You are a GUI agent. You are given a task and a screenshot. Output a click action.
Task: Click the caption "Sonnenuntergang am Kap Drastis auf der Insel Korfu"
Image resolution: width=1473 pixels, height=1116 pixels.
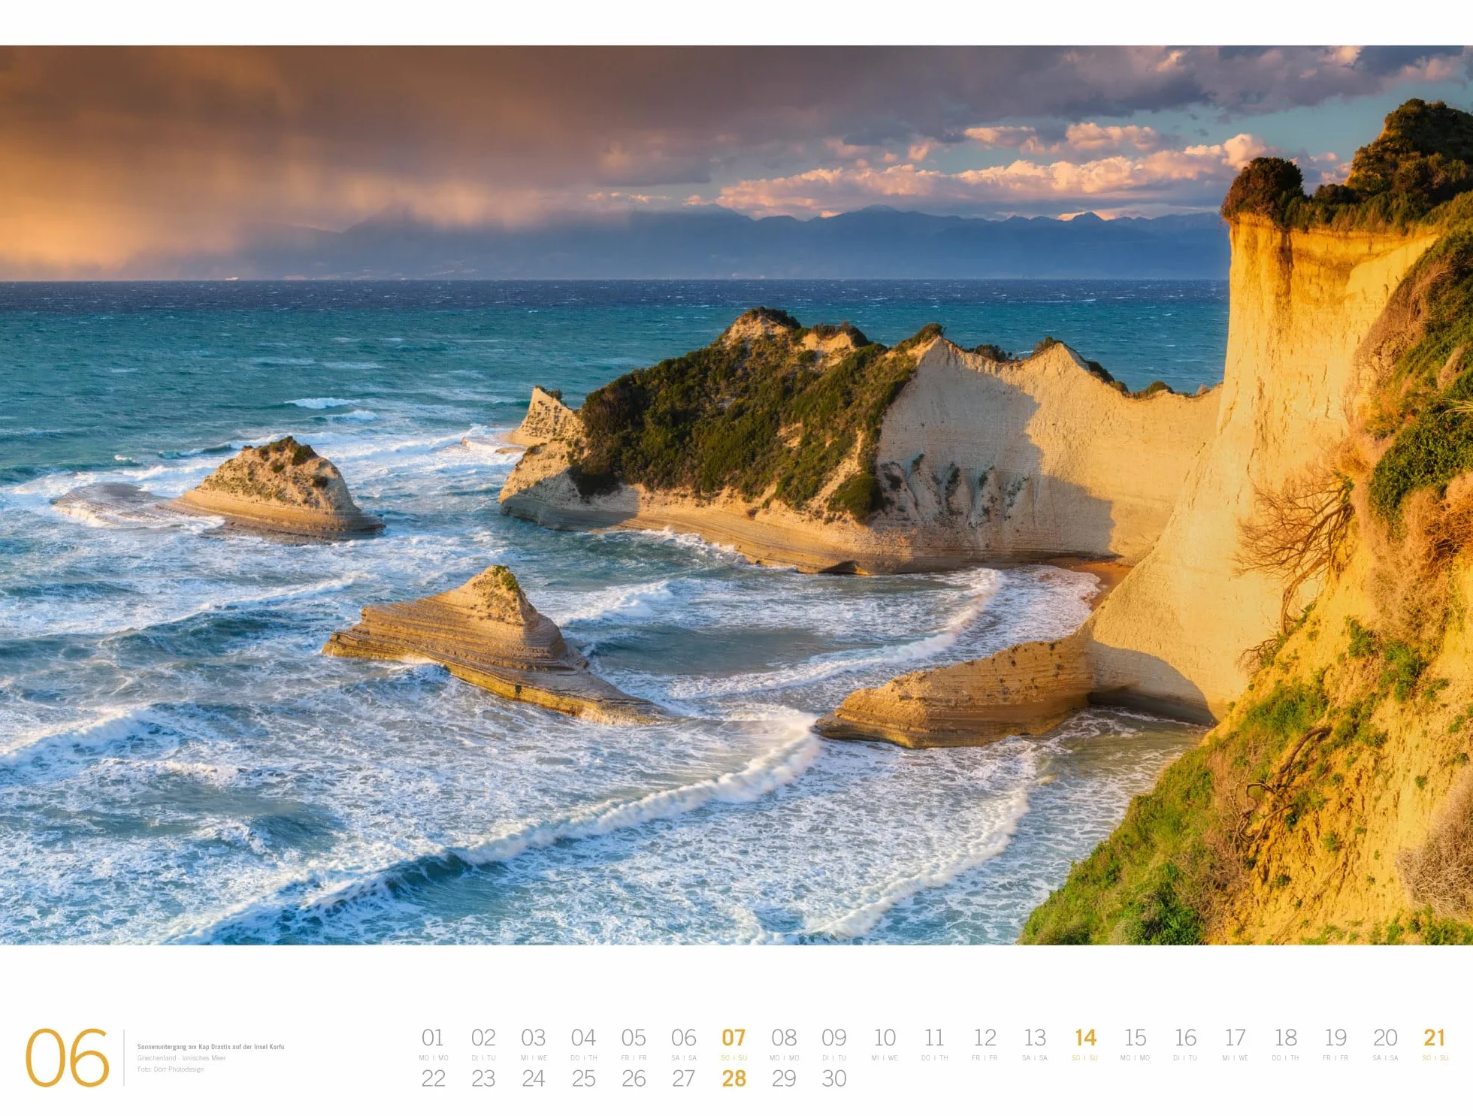coord(210,1047)
